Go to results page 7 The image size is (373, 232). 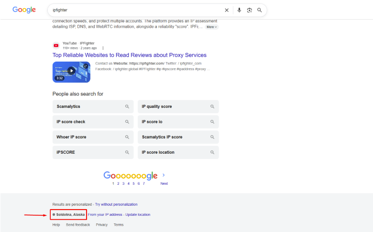pyautogui.click(x=143, y=183)
